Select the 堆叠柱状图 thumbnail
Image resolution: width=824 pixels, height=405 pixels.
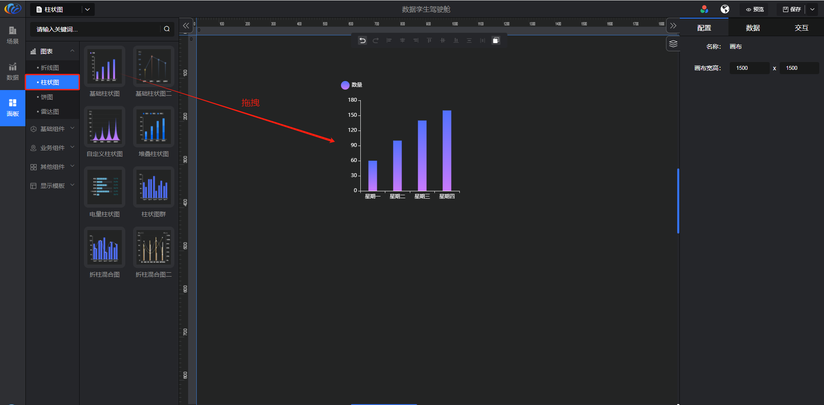point(154,127)
